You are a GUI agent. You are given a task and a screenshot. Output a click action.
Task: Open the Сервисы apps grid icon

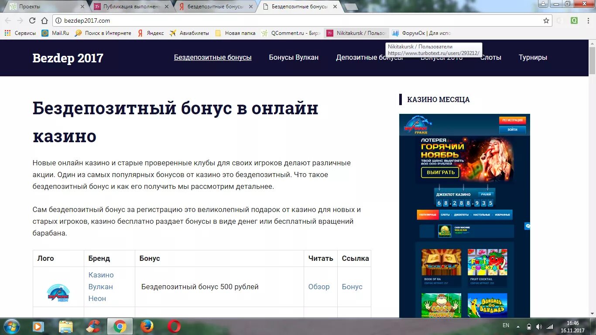(x=7, y=33)
